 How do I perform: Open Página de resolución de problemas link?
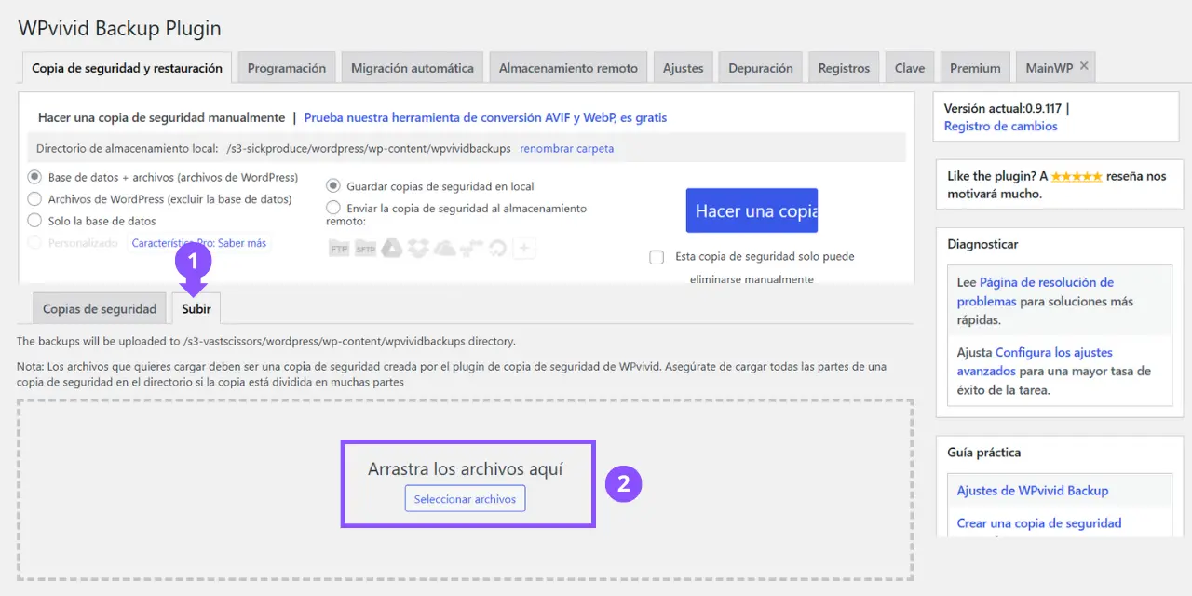(1036, 291)
